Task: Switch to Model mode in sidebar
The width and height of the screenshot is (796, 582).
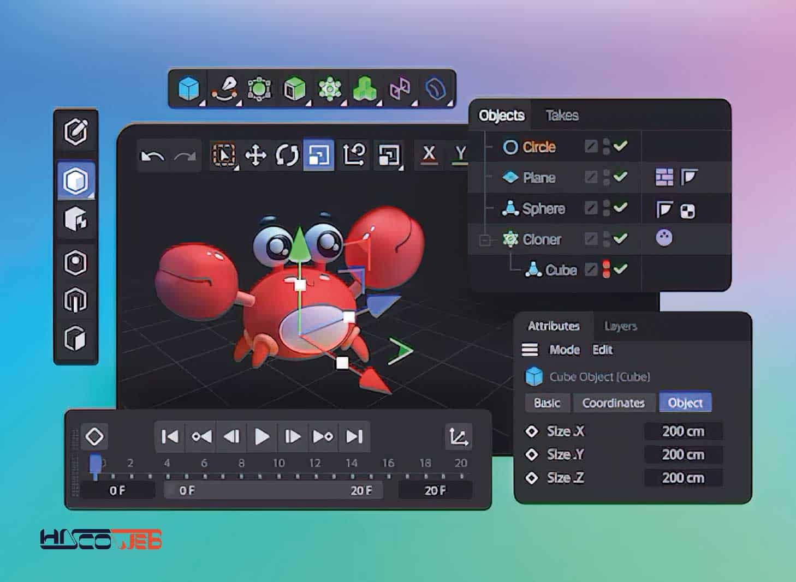Action: (x=76, y=181)
